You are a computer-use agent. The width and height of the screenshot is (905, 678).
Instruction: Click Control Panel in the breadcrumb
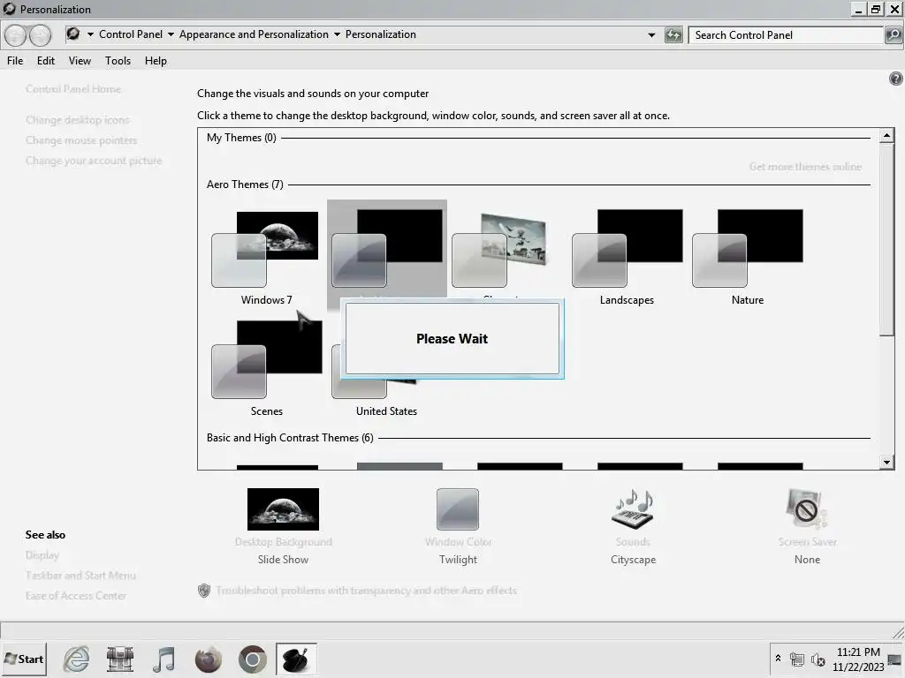pyautogui.click(x=131, y=34)
